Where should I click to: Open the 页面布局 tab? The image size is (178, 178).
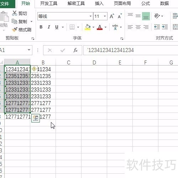[122, 4]
